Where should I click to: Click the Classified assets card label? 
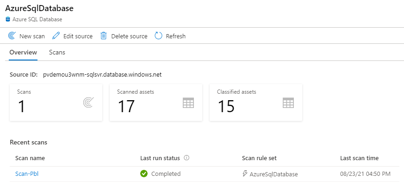(x=236, y=92)
